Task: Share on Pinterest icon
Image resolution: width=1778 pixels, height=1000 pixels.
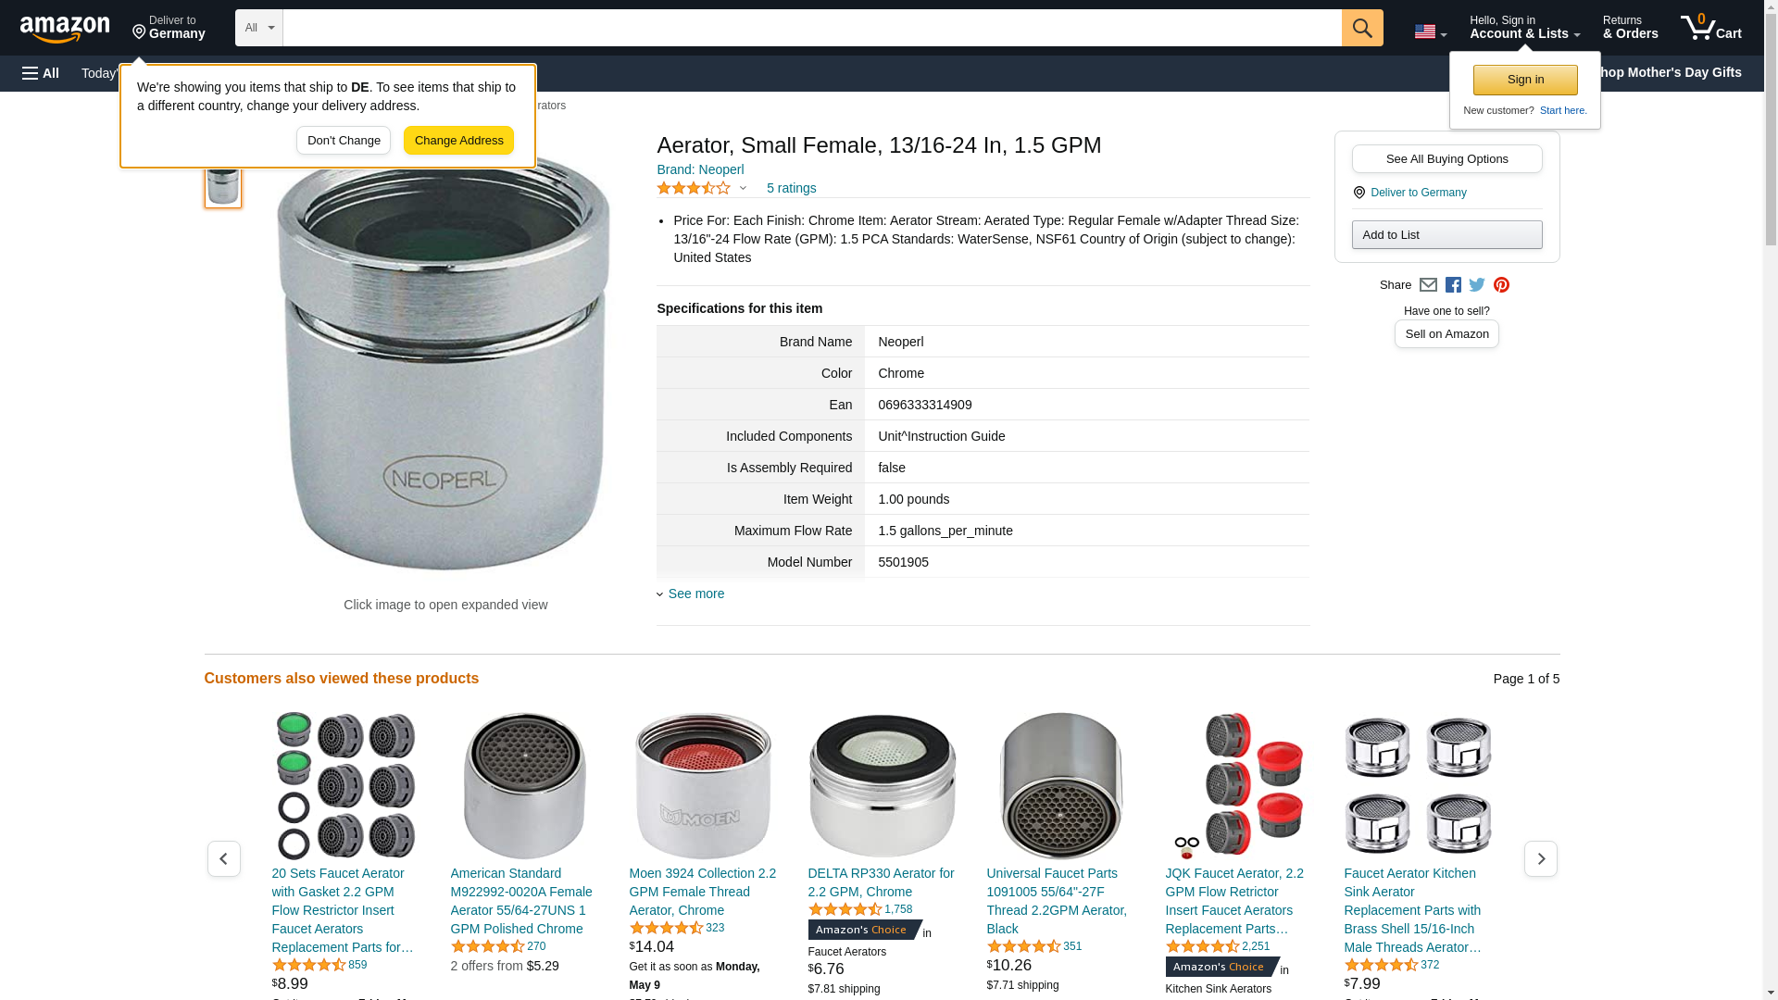Action: click(x=1501, y=285)
